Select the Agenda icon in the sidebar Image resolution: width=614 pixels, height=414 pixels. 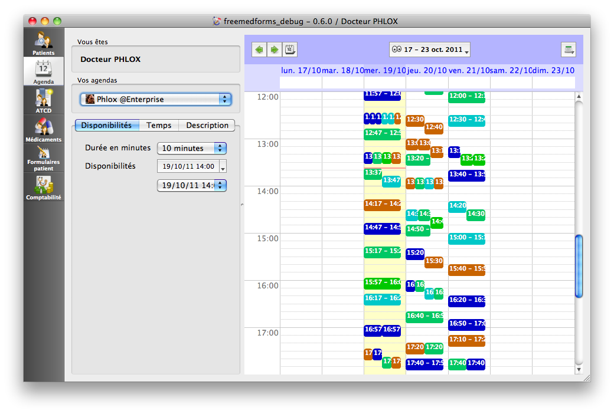point(44,72)
